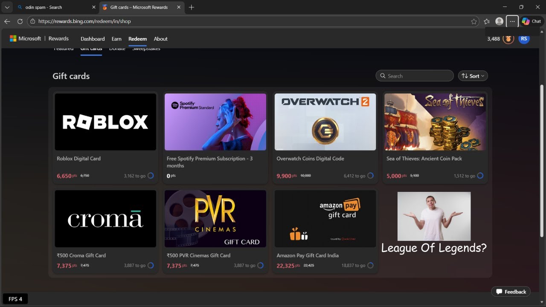Screen dimensions: 546x307
Task: Open the browser Favorites list icon
Action: tap(487, 21)
